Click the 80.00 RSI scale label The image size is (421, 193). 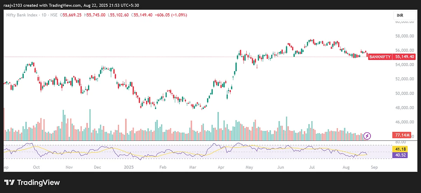[x=400, y=142]
